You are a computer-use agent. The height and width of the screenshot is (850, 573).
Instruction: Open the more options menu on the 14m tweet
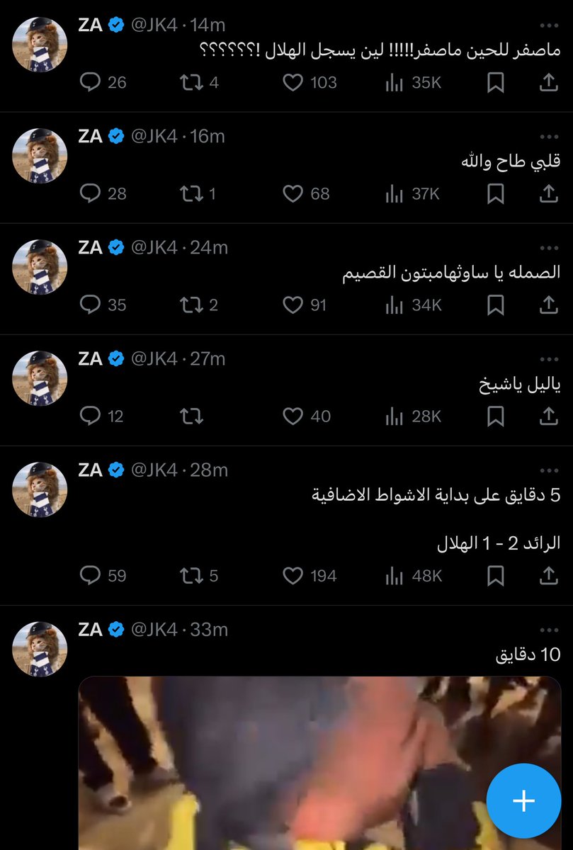coord(549,25)
